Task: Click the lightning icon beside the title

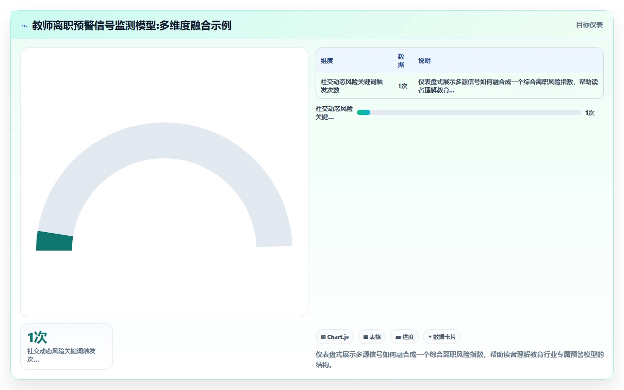Action: 24,25
